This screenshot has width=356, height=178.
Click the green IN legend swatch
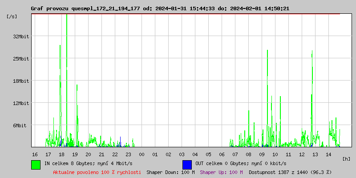[x=36, y=164]
